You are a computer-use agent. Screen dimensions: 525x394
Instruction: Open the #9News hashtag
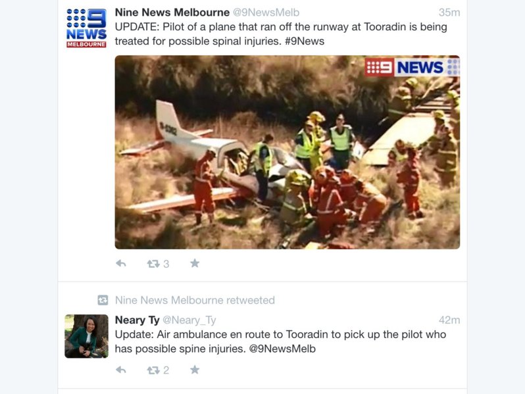(x=305, y=41)
